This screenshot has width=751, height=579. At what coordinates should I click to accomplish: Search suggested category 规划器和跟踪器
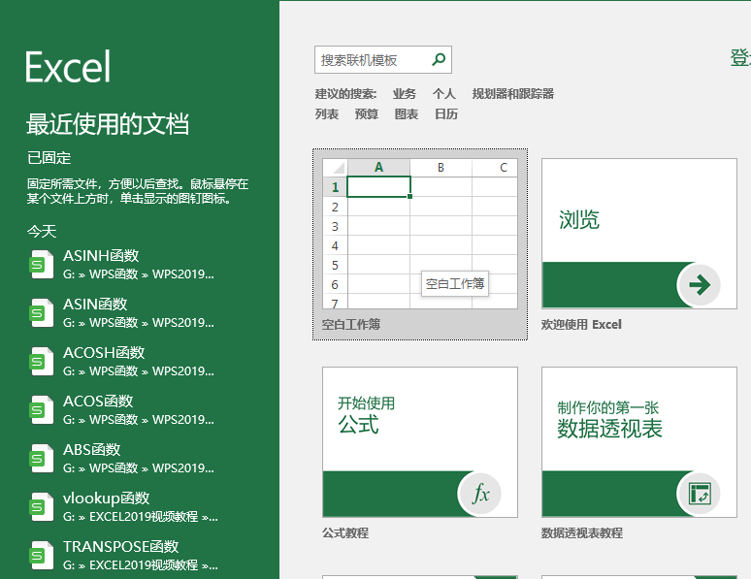coord(513,94)
